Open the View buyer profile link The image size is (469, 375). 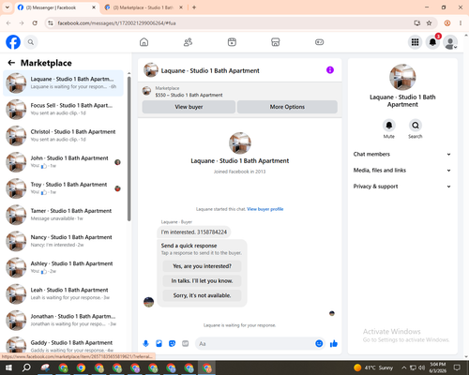265,209
